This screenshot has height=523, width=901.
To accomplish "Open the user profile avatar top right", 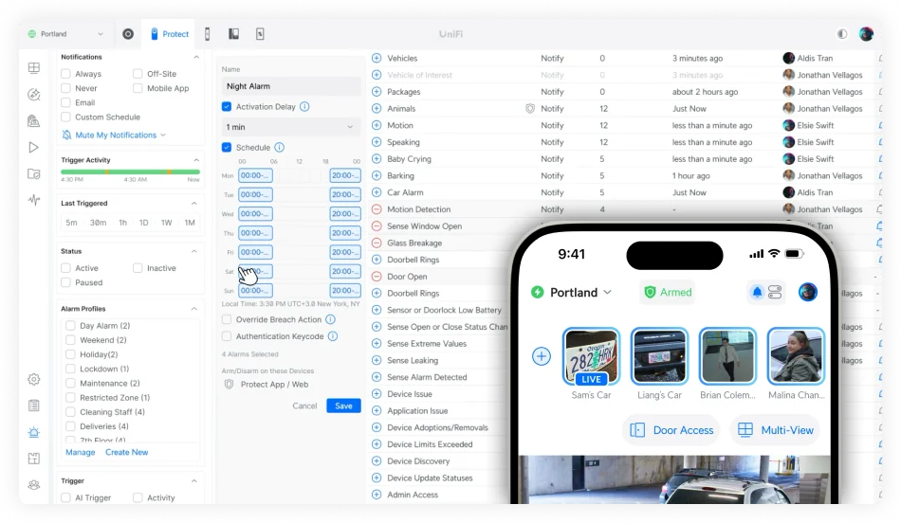I will 867,34.
